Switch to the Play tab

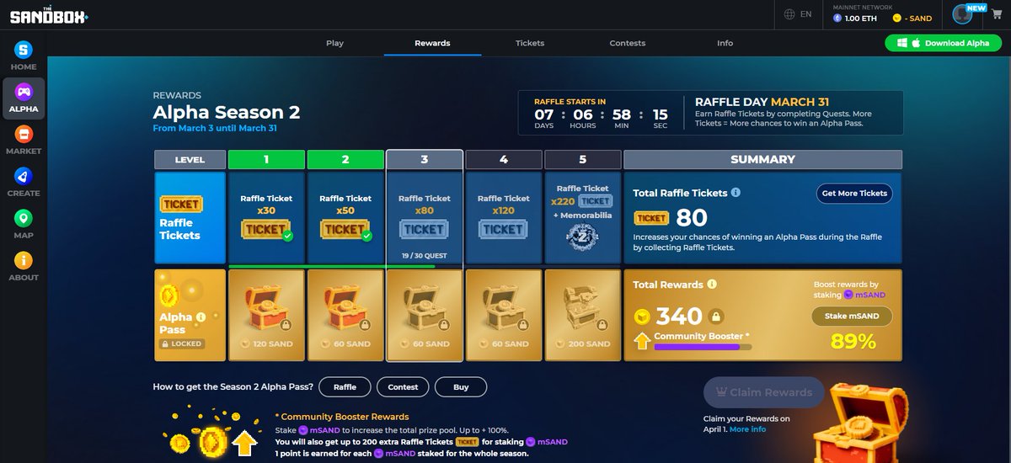tap(334, 43)
